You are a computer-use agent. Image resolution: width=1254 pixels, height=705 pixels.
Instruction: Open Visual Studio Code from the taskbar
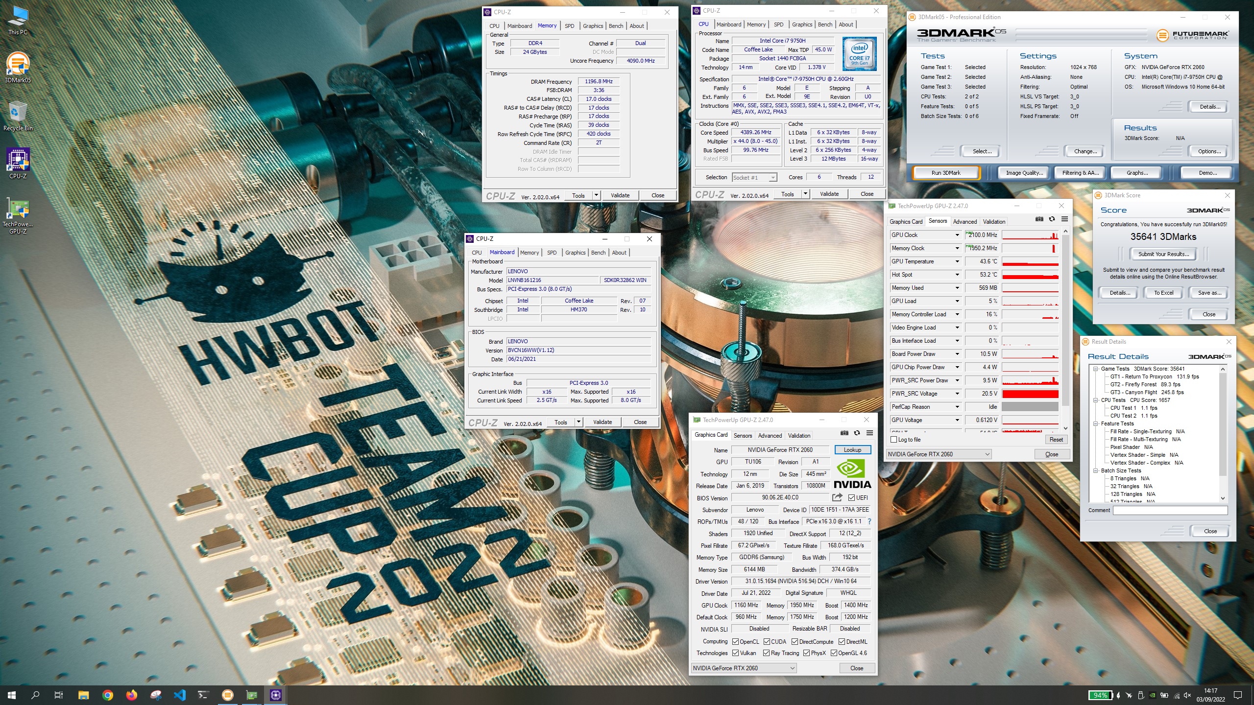[179, 695]
